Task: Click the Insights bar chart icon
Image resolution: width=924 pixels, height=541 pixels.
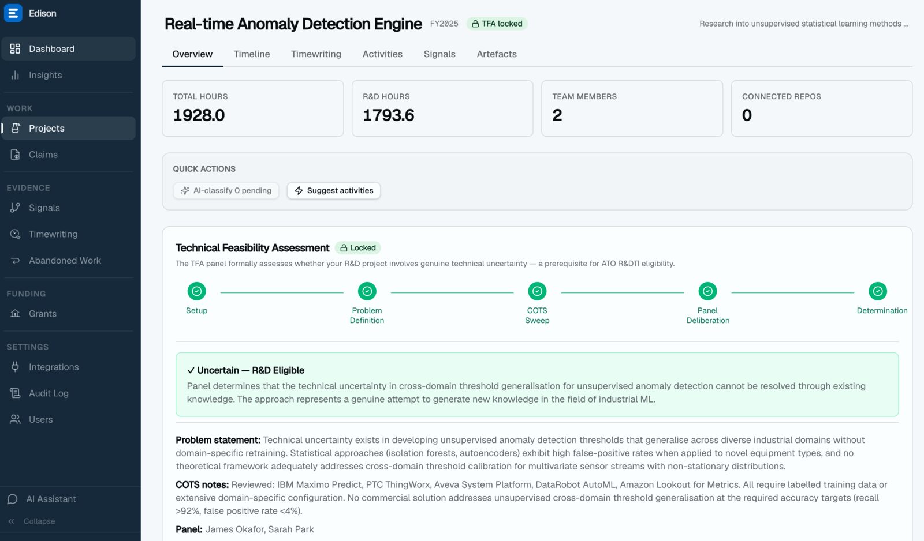Action: (x=15, y=75)
